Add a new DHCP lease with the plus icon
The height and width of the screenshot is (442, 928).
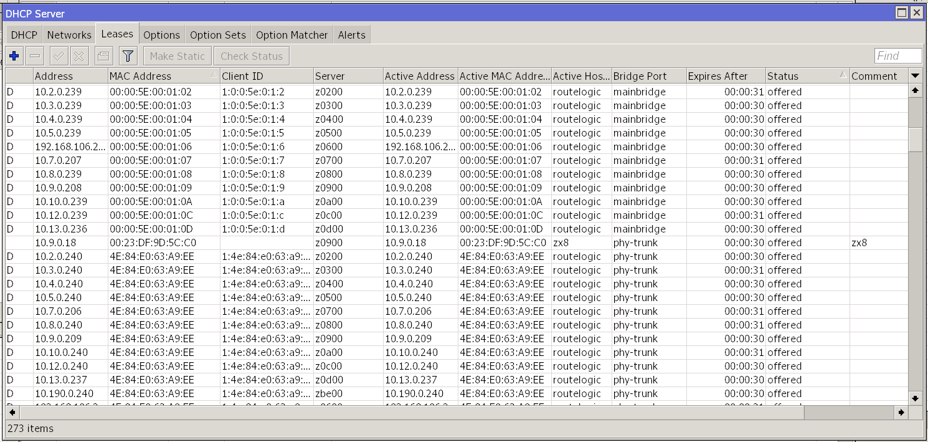coord(14,55)
